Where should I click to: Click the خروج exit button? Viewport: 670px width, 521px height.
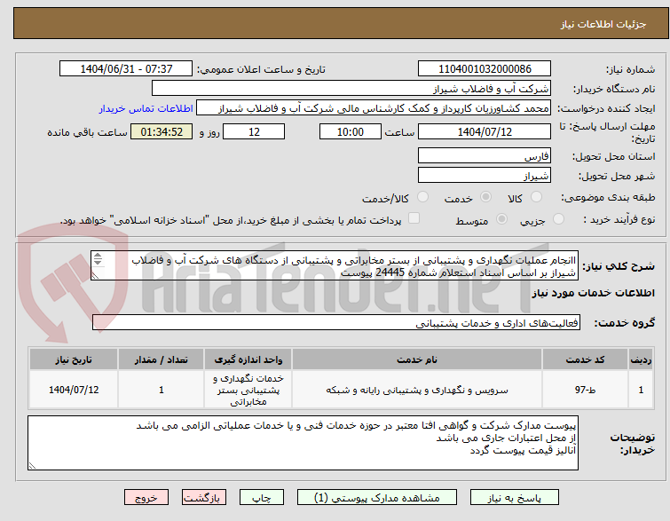pyautogui.click(x=146, y=498)
